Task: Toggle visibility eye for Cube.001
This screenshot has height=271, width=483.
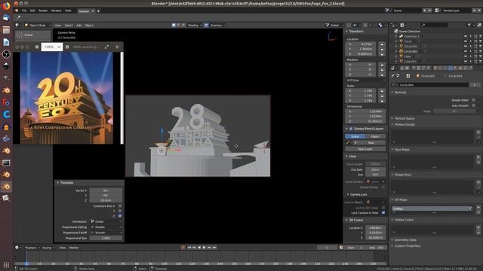Action: tap(466, 61)
